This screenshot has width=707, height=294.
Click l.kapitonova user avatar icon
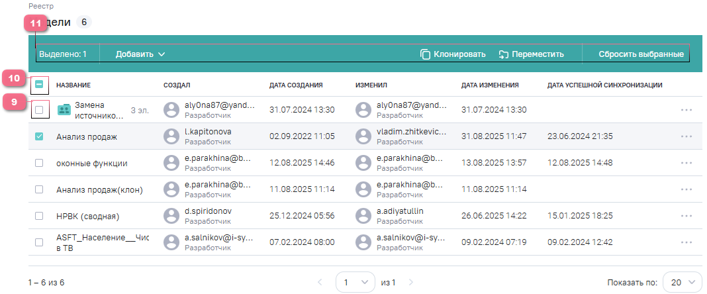coord(172,136)
